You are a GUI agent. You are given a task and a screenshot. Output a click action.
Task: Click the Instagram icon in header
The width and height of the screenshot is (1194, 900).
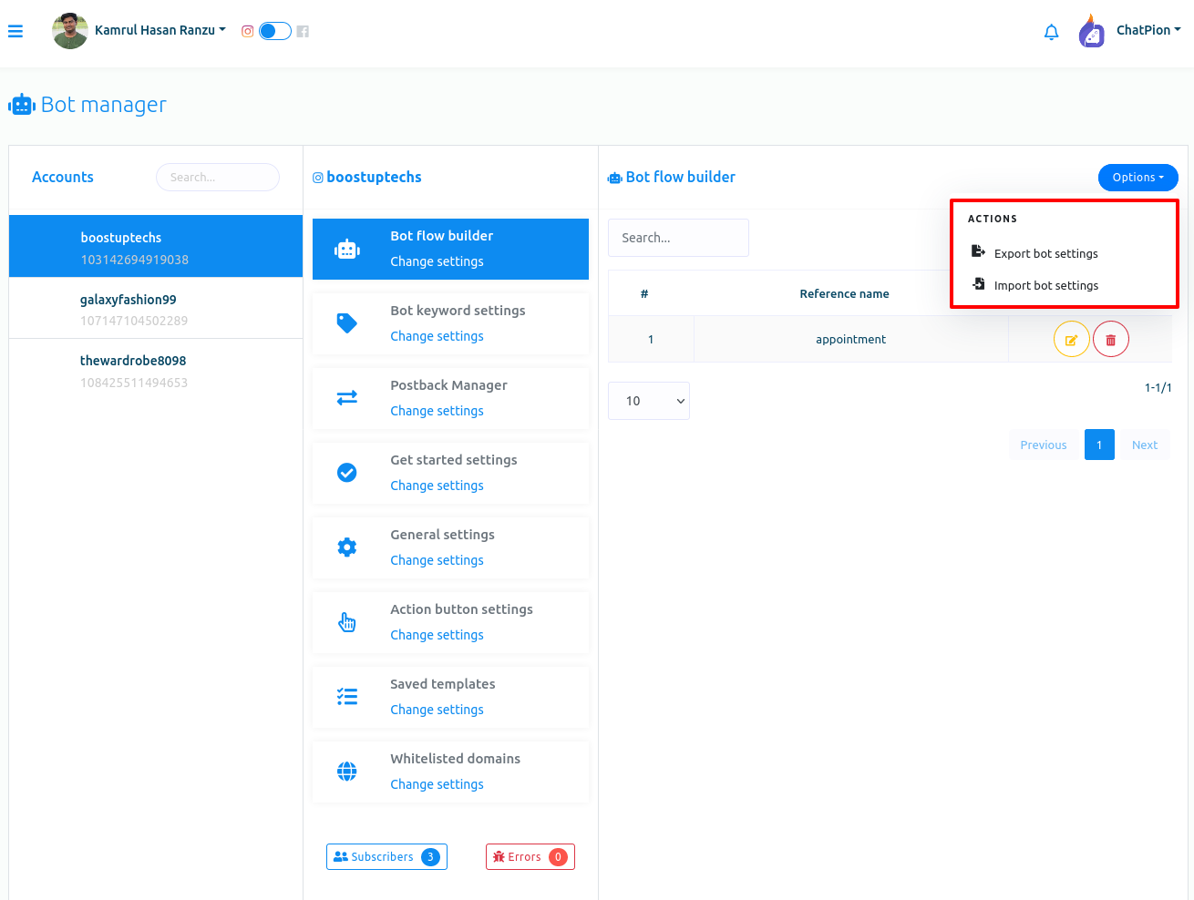[247, 31]
